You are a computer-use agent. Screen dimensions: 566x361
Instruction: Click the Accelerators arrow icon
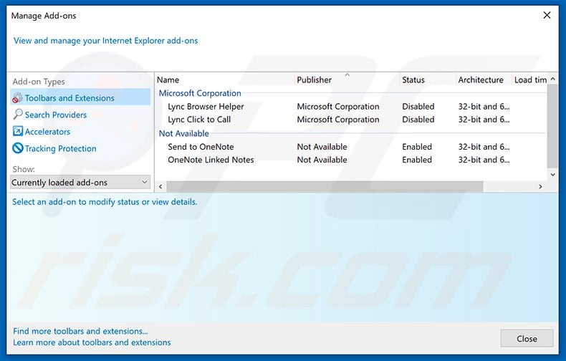pyautogui.click(x=18, y=131)
